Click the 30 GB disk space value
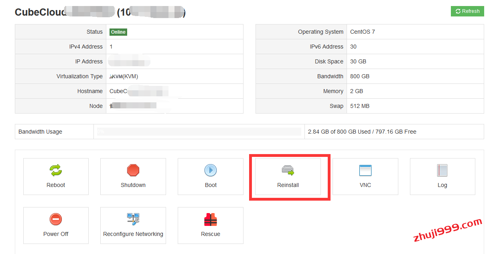The height and width of the screenshot is (254, 495). (358, 62)
